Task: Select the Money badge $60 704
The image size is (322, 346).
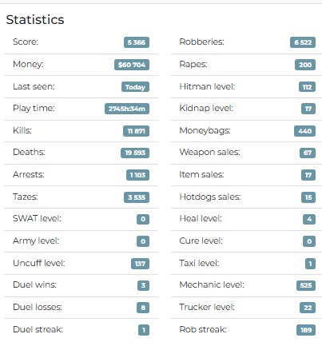Action: [132, 65]
